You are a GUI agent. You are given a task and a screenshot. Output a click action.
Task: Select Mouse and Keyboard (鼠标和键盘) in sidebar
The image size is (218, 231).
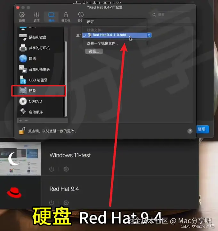[40, 37]
